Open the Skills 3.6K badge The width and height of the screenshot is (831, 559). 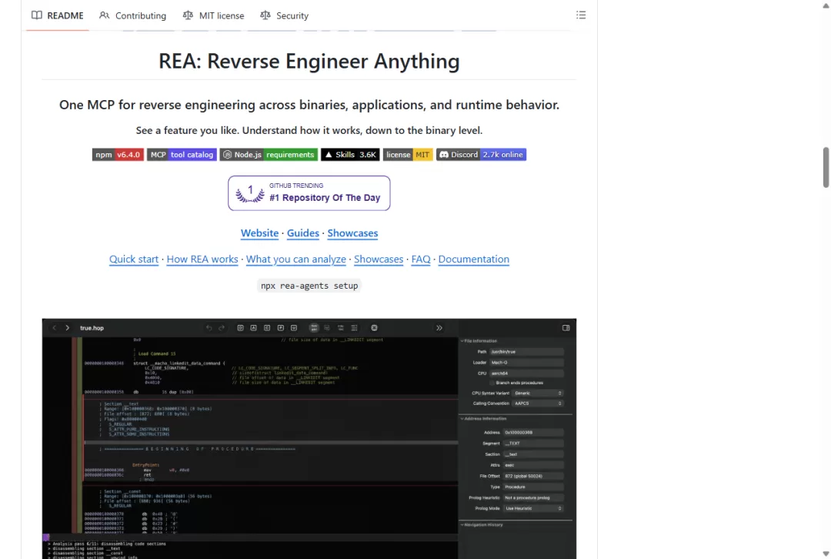pos(350,154)
